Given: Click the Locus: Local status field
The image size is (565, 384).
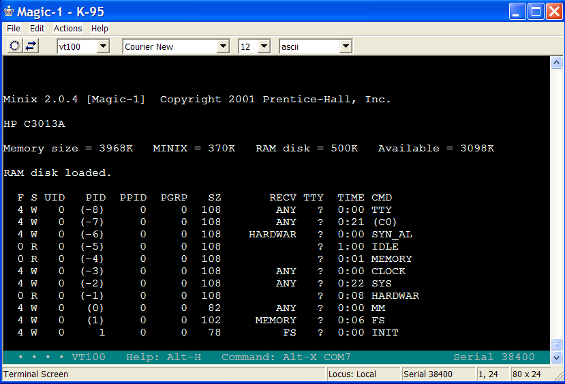Looking at the screenshot, I should [362, 374].
